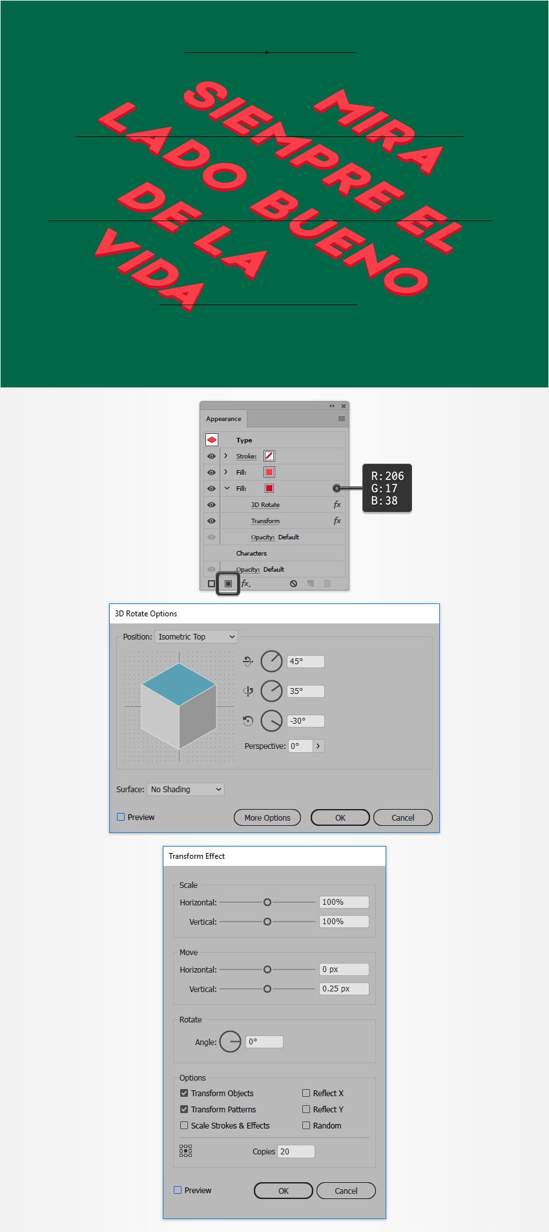Open first Fill color swatch
The image size is (549, 1232).
(269, 472)
